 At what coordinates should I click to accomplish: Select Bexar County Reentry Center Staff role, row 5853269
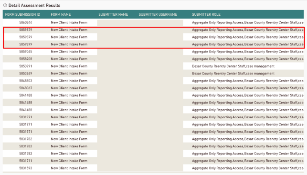click(233, 73)
